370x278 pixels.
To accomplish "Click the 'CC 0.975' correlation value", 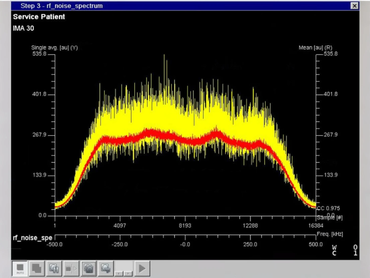I will coord(328,208).
